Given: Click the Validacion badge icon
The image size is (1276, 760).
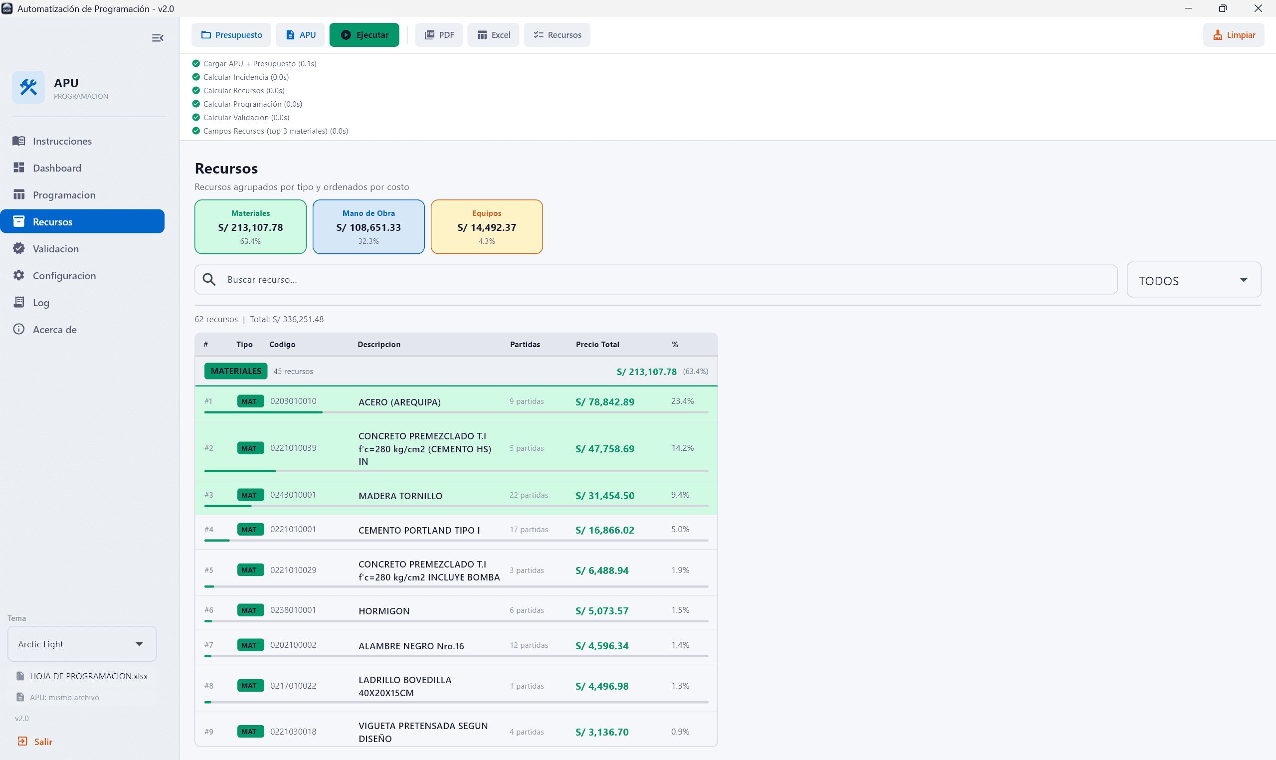Looking at the screenshot, I should click(19, 248).
